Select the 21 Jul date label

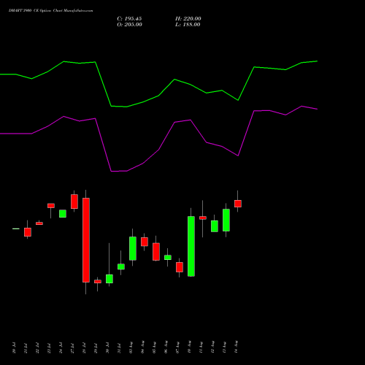coord(26,348)
